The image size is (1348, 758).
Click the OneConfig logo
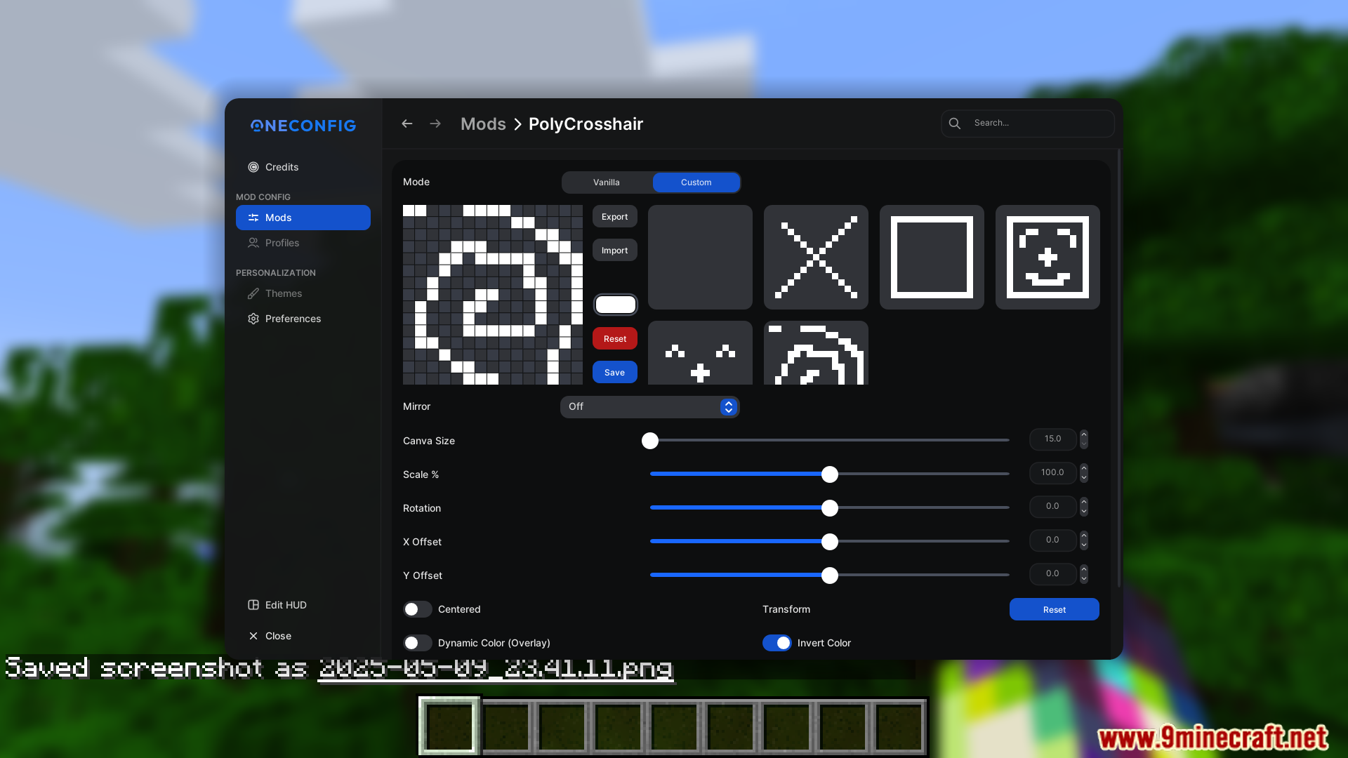click(x=303, y=126)
